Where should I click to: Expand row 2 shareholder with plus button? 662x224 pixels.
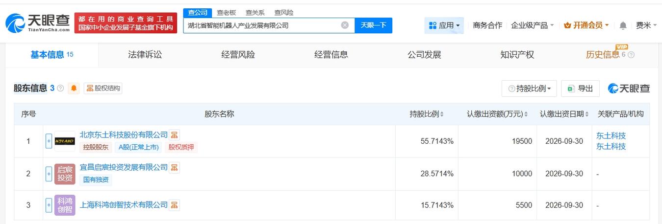coord(49,174)
